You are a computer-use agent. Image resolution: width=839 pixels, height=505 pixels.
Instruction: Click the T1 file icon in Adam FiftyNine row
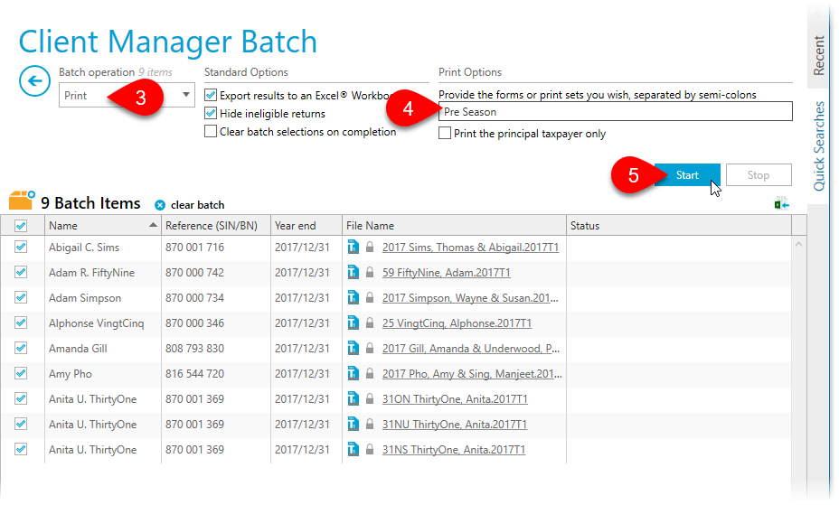(x=354, y=272)
